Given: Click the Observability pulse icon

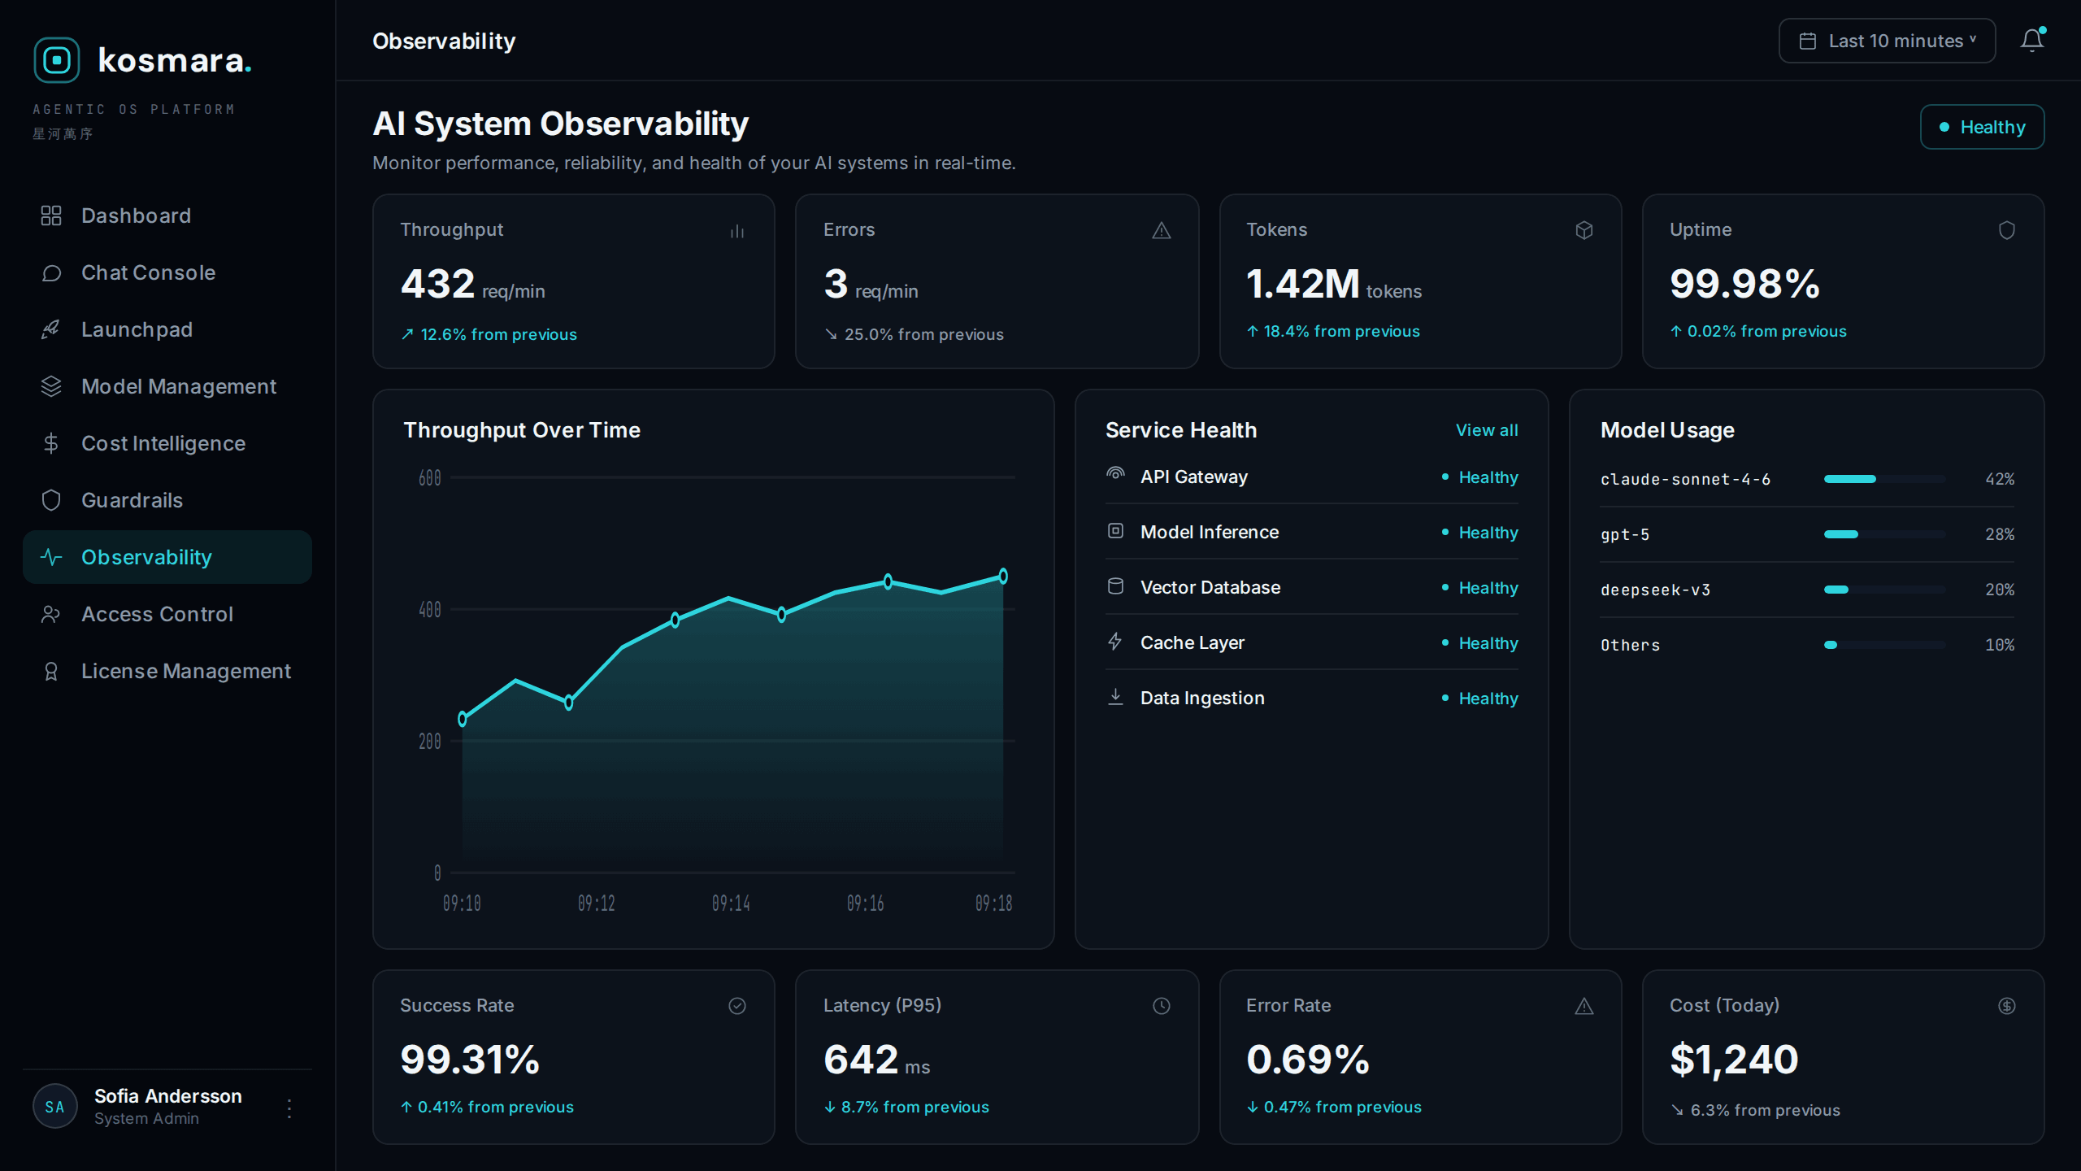Looking at the screenshot, I should click(51, 557).
